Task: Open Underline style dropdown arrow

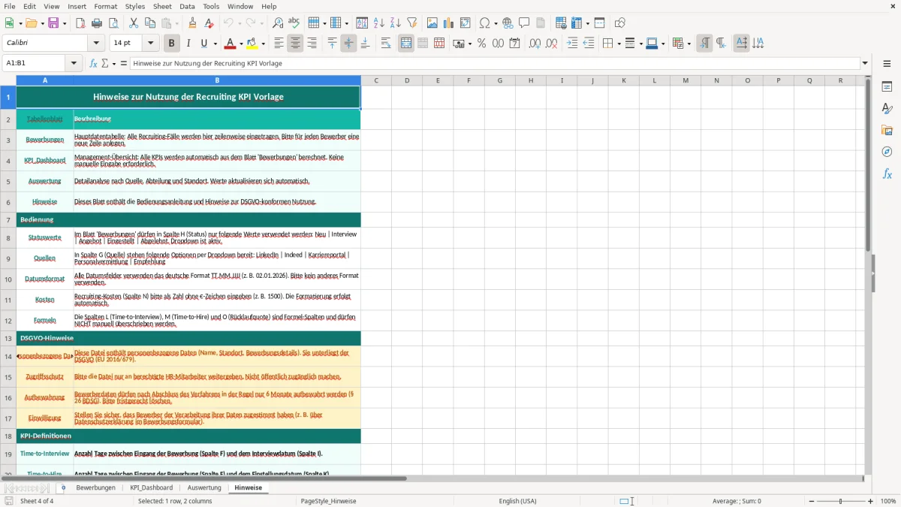Action: 215,44
